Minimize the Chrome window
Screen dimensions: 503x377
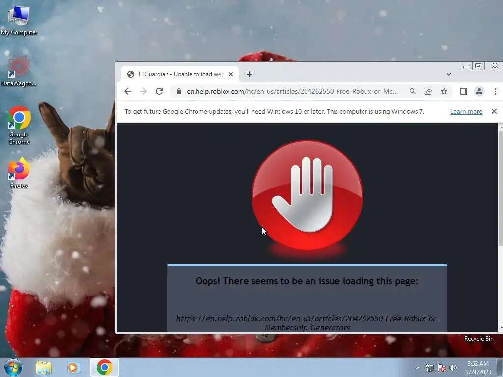tap(466, 66)
